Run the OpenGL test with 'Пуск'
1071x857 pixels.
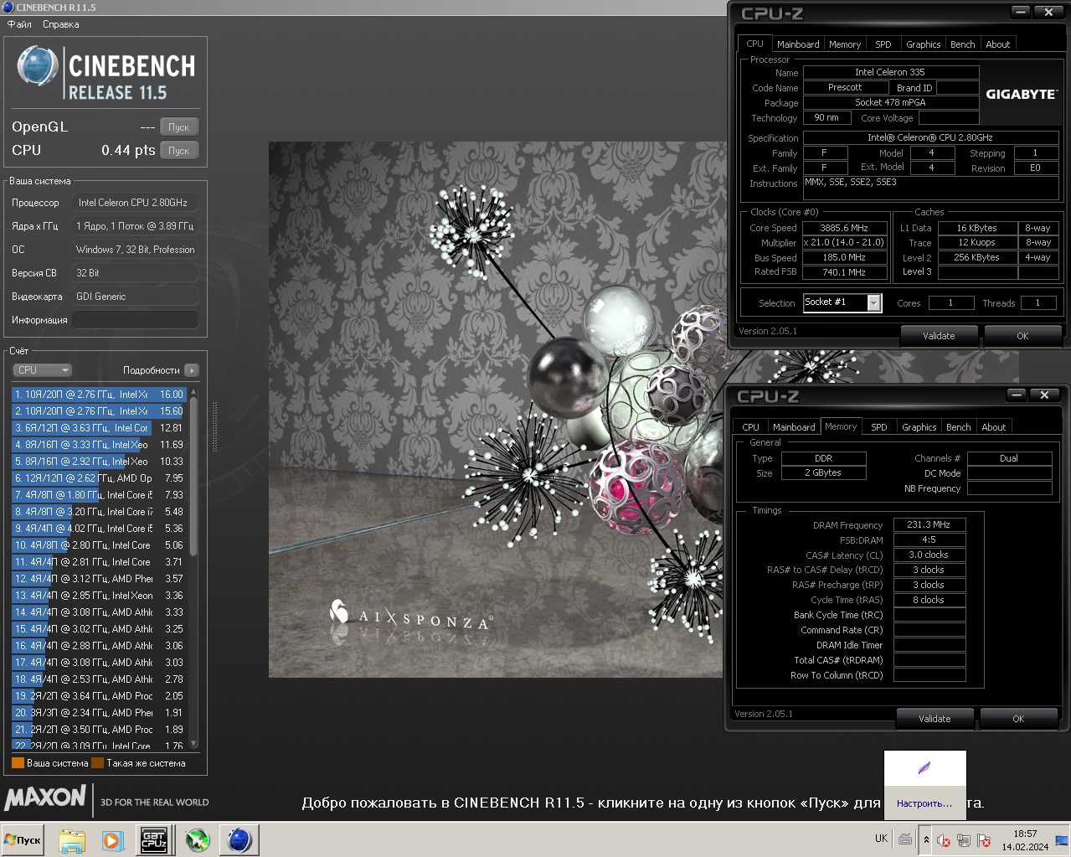[179, 127]
